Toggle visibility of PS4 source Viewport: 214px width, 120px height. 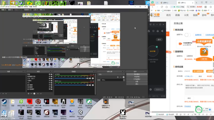[x=50, y=83]
